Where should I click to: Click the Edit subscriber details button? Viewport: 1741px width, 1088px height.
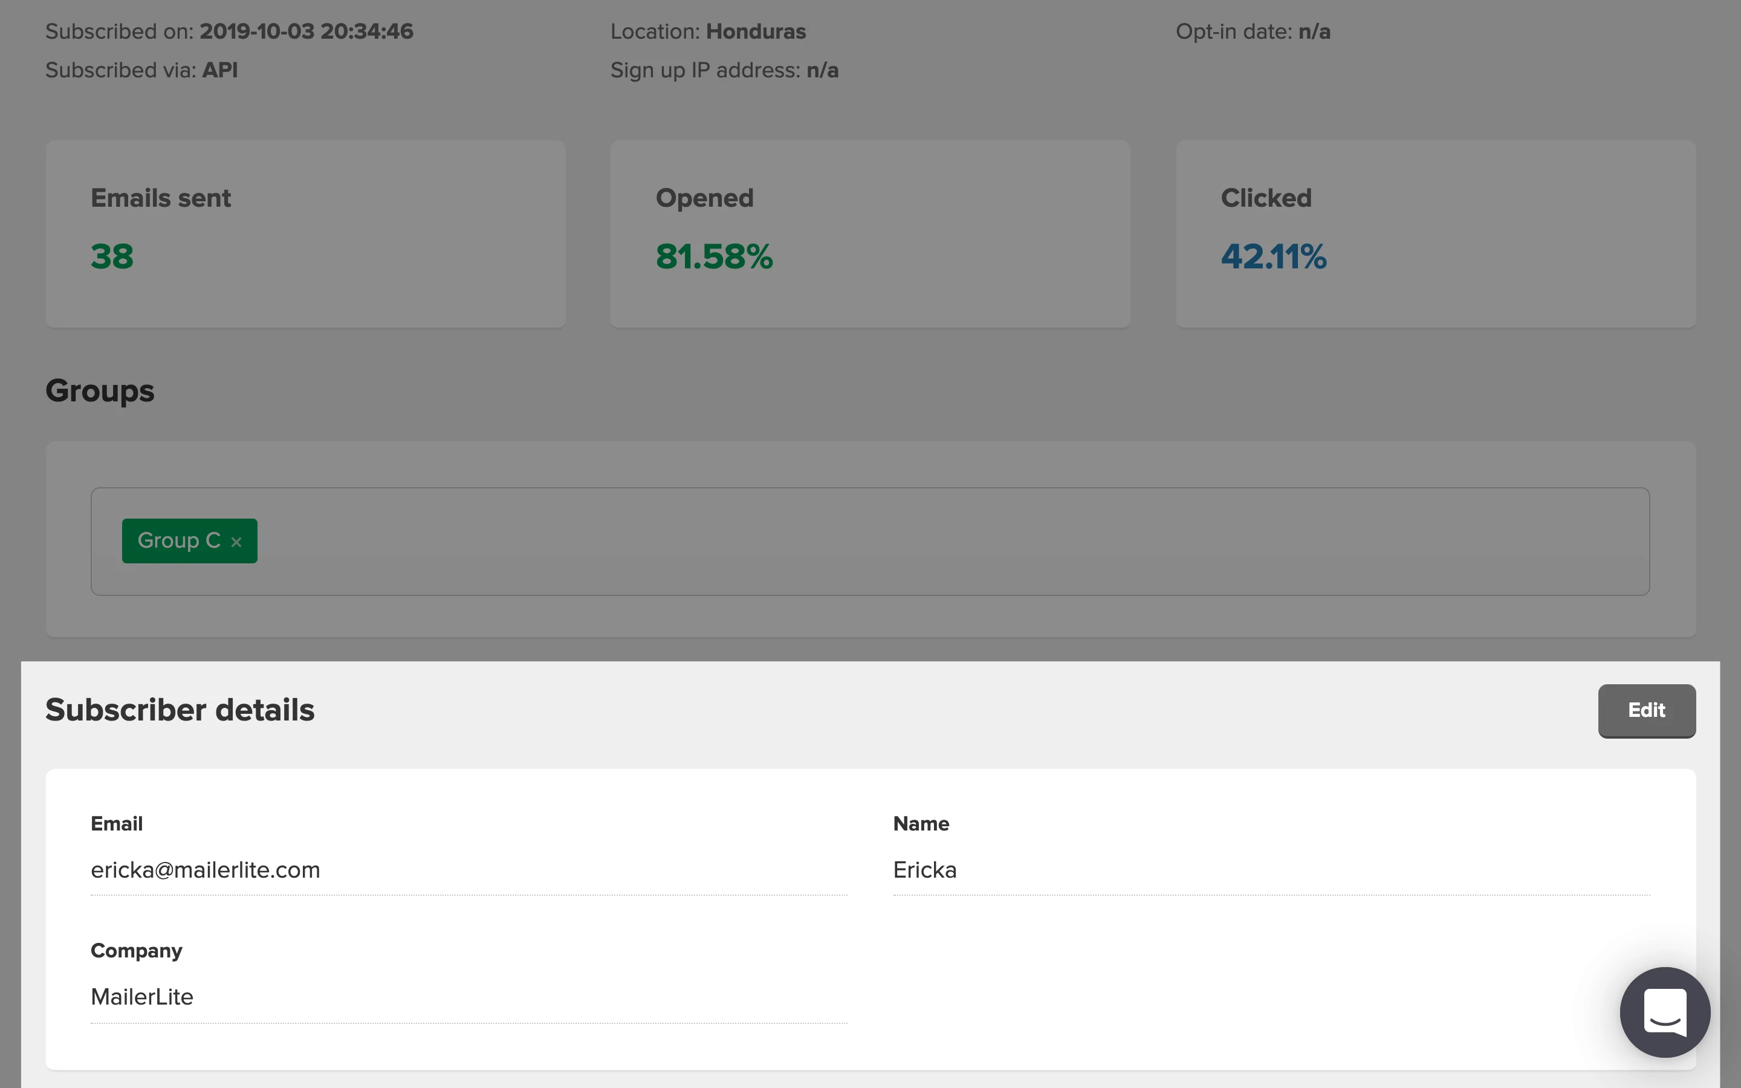pyautogui.click(x=1646, y=710)
